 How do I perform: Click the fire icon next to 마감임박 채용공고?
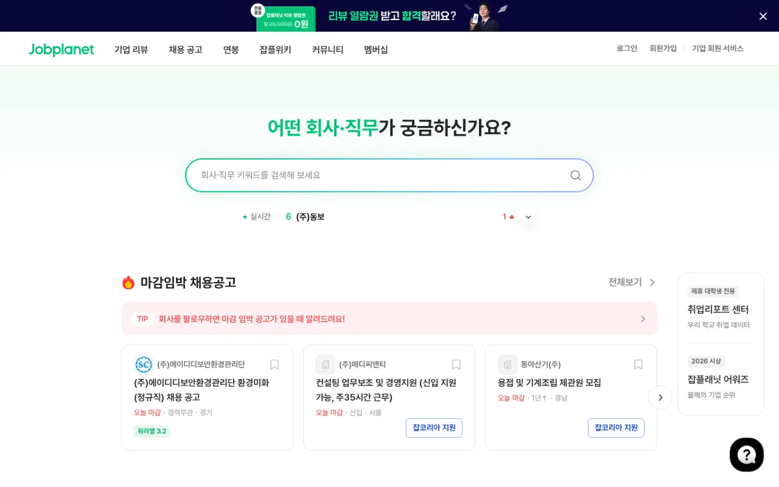pos(129,282)
